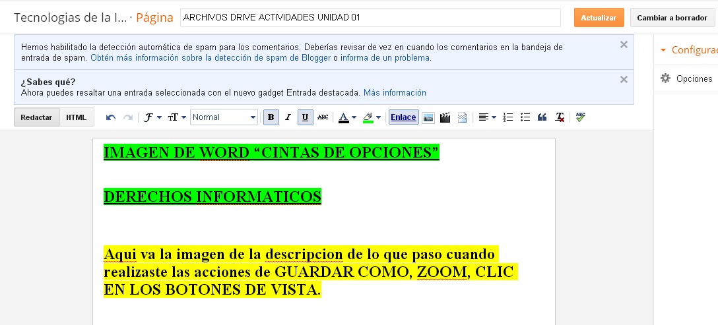Click the Actualizar button
Screen dimensions: 718x325
click(x=599, y=18)
